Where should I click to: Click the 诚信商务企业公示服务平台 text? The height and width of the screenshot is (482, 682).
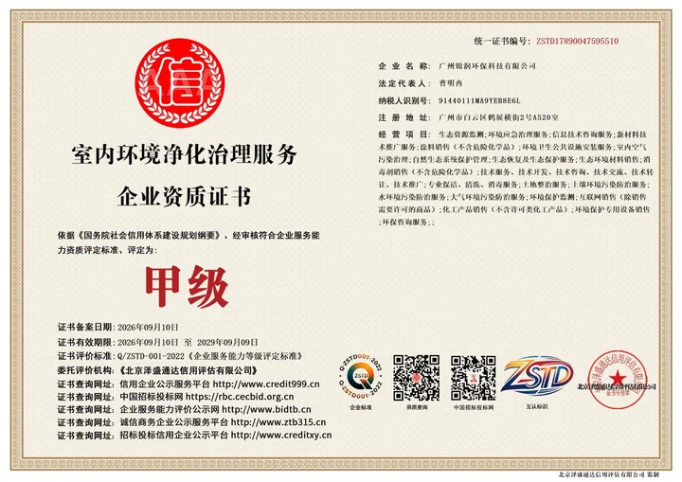[x=174, y=422]
